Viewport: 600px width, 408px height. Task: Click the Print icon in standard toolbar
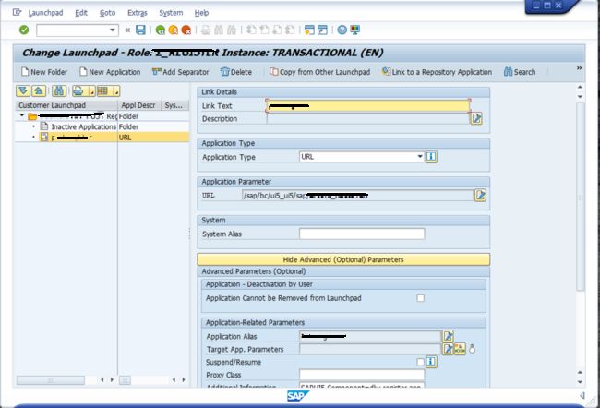(x=206, y=30)
